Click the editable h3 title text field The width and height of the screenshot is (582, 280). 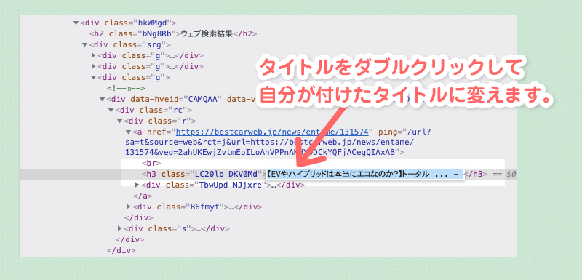pos(364,175)
